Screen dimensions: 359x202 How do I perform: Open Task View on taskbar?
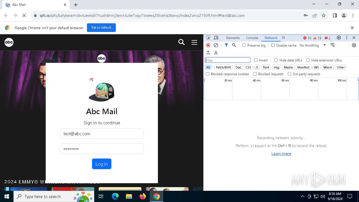(x=101, y=196)
